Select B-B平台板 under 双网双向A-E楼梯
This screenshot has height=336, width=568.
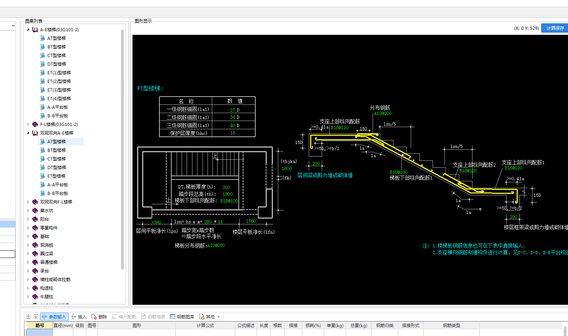[x=57, y=193]
